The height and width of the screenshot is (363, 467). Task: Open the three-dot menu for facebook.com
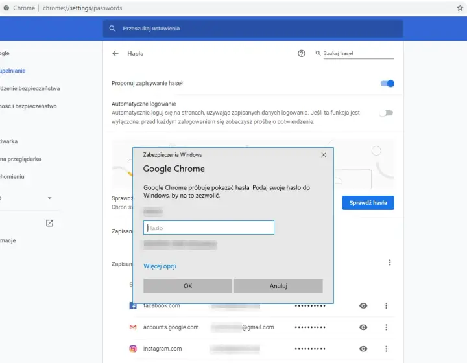point(387,305)
